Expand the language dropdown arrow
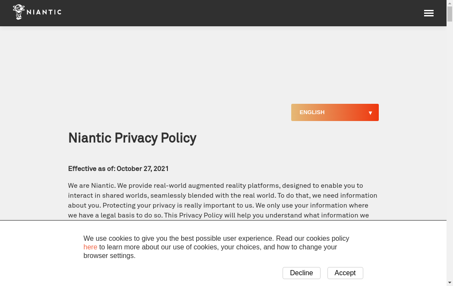Viewport: 453px width, 286px height. click(x=370, y=113)
